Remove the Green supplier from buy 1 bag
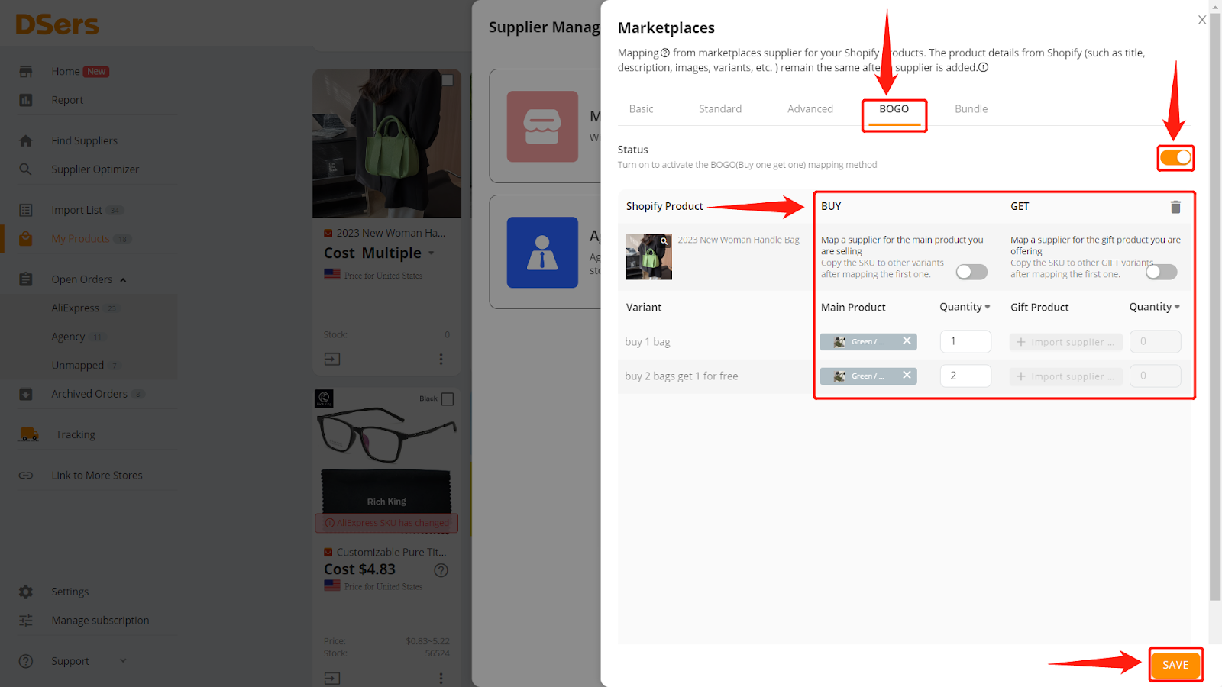The width and height of the screenshot is (1222, 687). (x=907, y=341)
